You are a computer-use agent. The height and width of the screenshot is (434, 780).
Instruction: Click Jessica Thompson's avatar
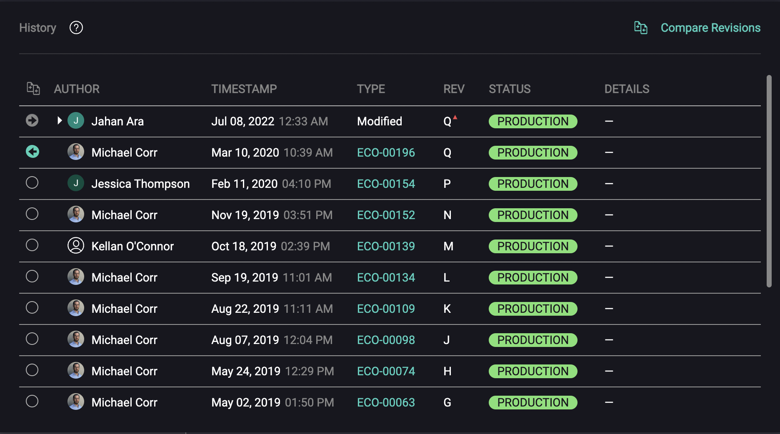tap(76, 183)
